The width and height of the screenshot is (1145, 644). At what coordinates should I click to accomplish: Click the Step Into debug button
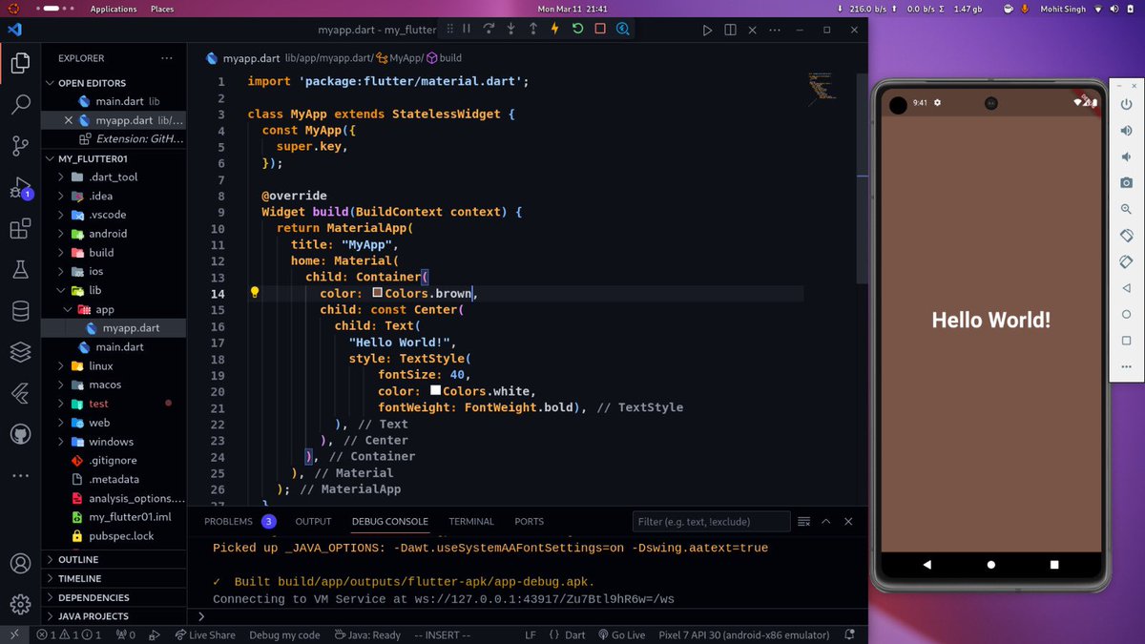(x=511, y=30)
